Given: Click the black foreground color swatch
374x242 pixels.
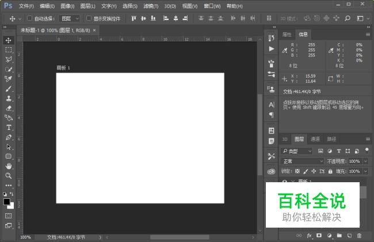Looking at the screenshot, I should pos(7,202).
